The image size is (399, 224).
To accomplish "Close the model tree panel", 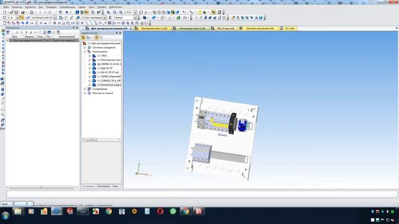I will [120, 33].
